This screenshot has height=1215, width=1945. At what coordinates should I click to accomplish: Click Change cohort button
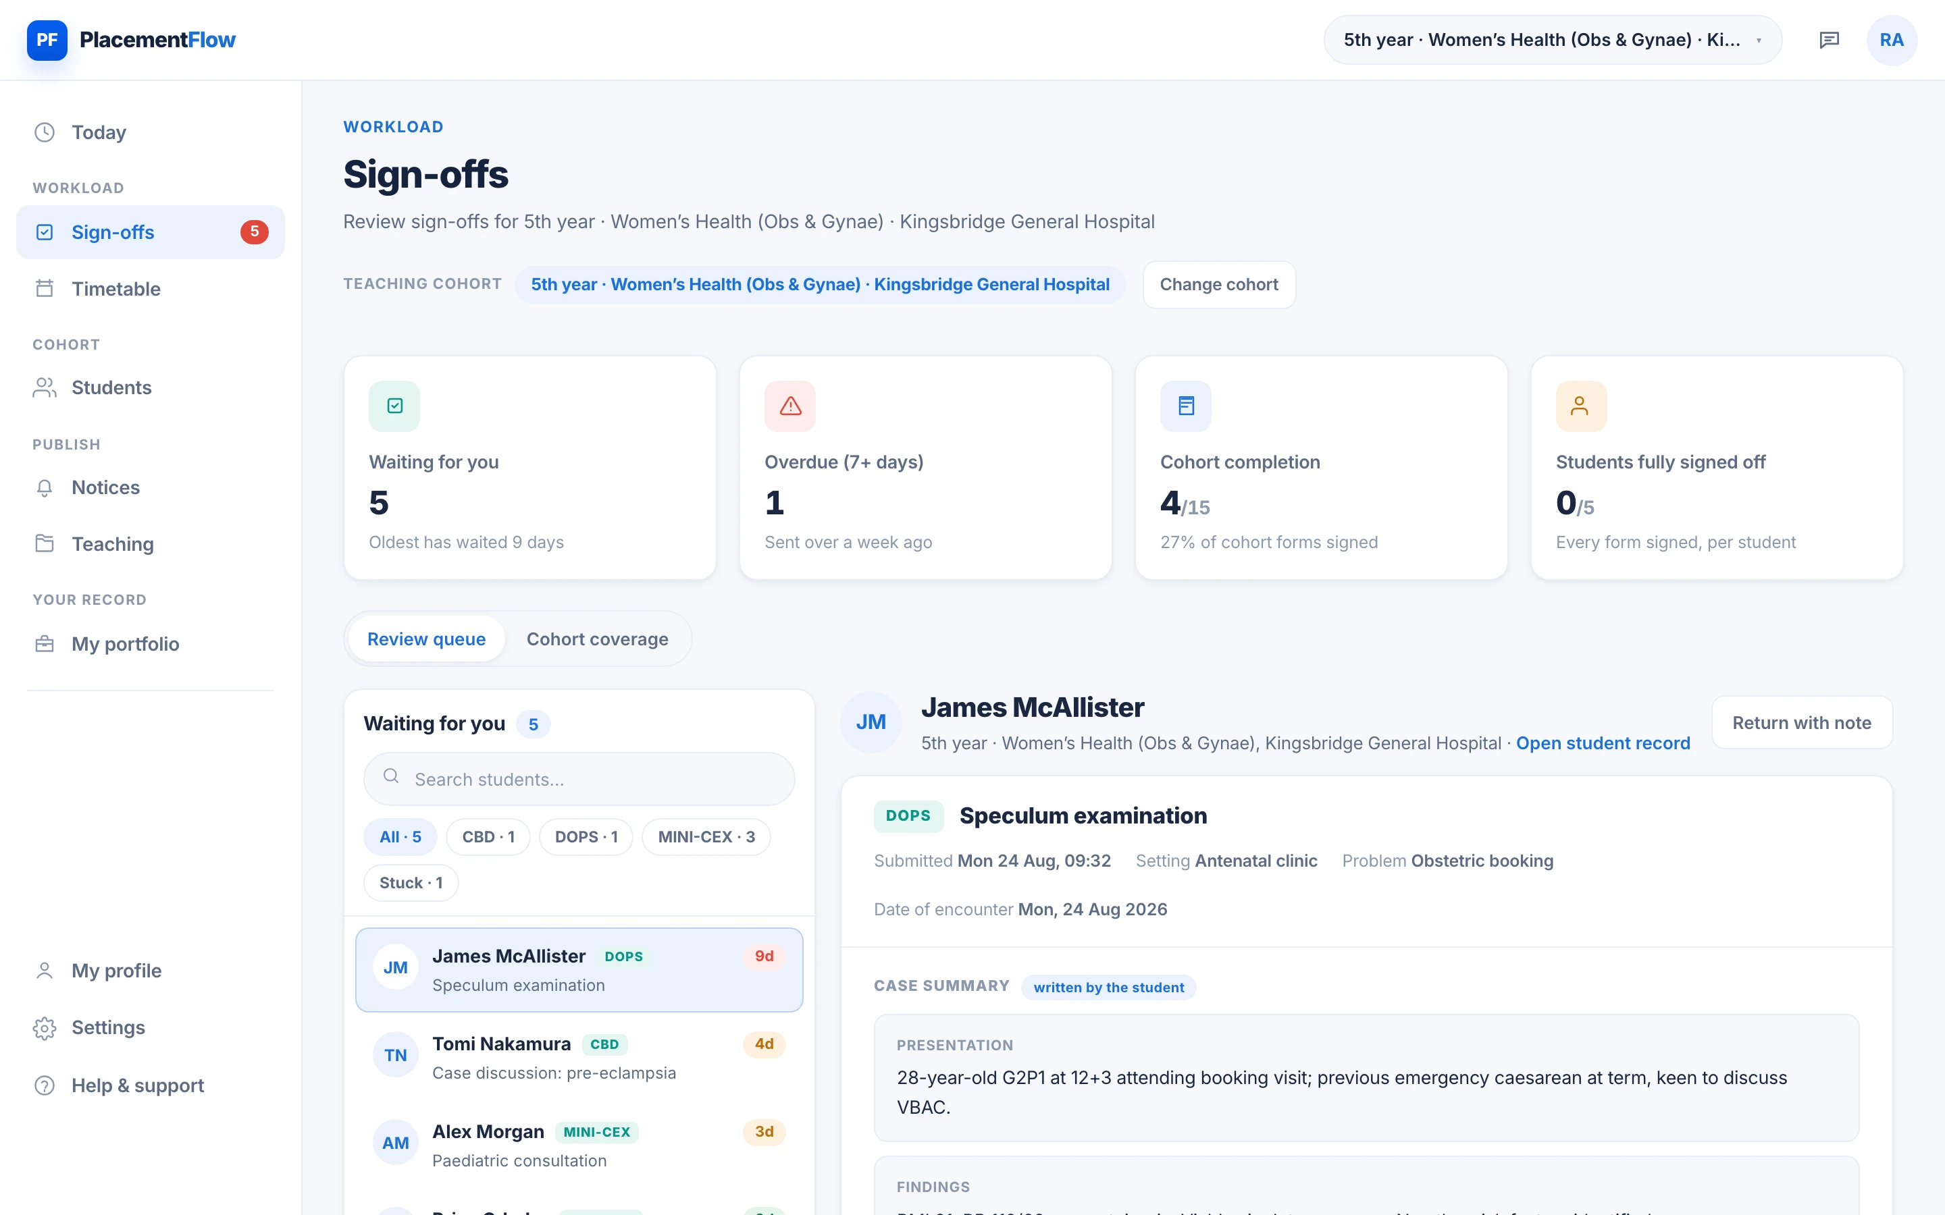coord(1218,284)
